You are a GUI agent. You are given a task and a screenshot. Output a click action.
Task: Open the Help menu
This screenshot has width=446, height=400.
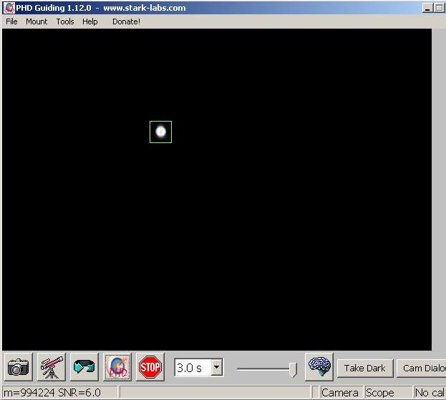click(90, 21)
